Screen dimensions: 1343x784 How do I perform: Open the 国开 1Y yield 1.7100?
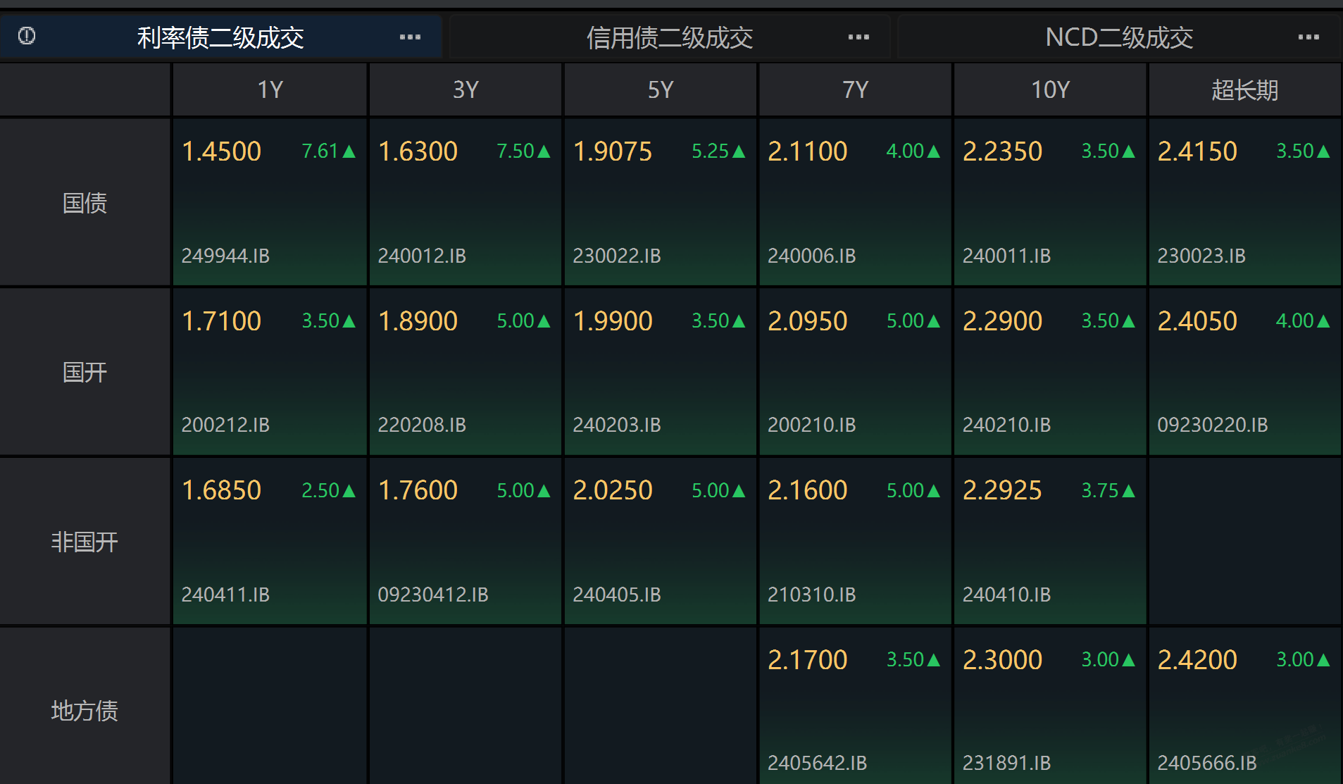tap(221, 321)
